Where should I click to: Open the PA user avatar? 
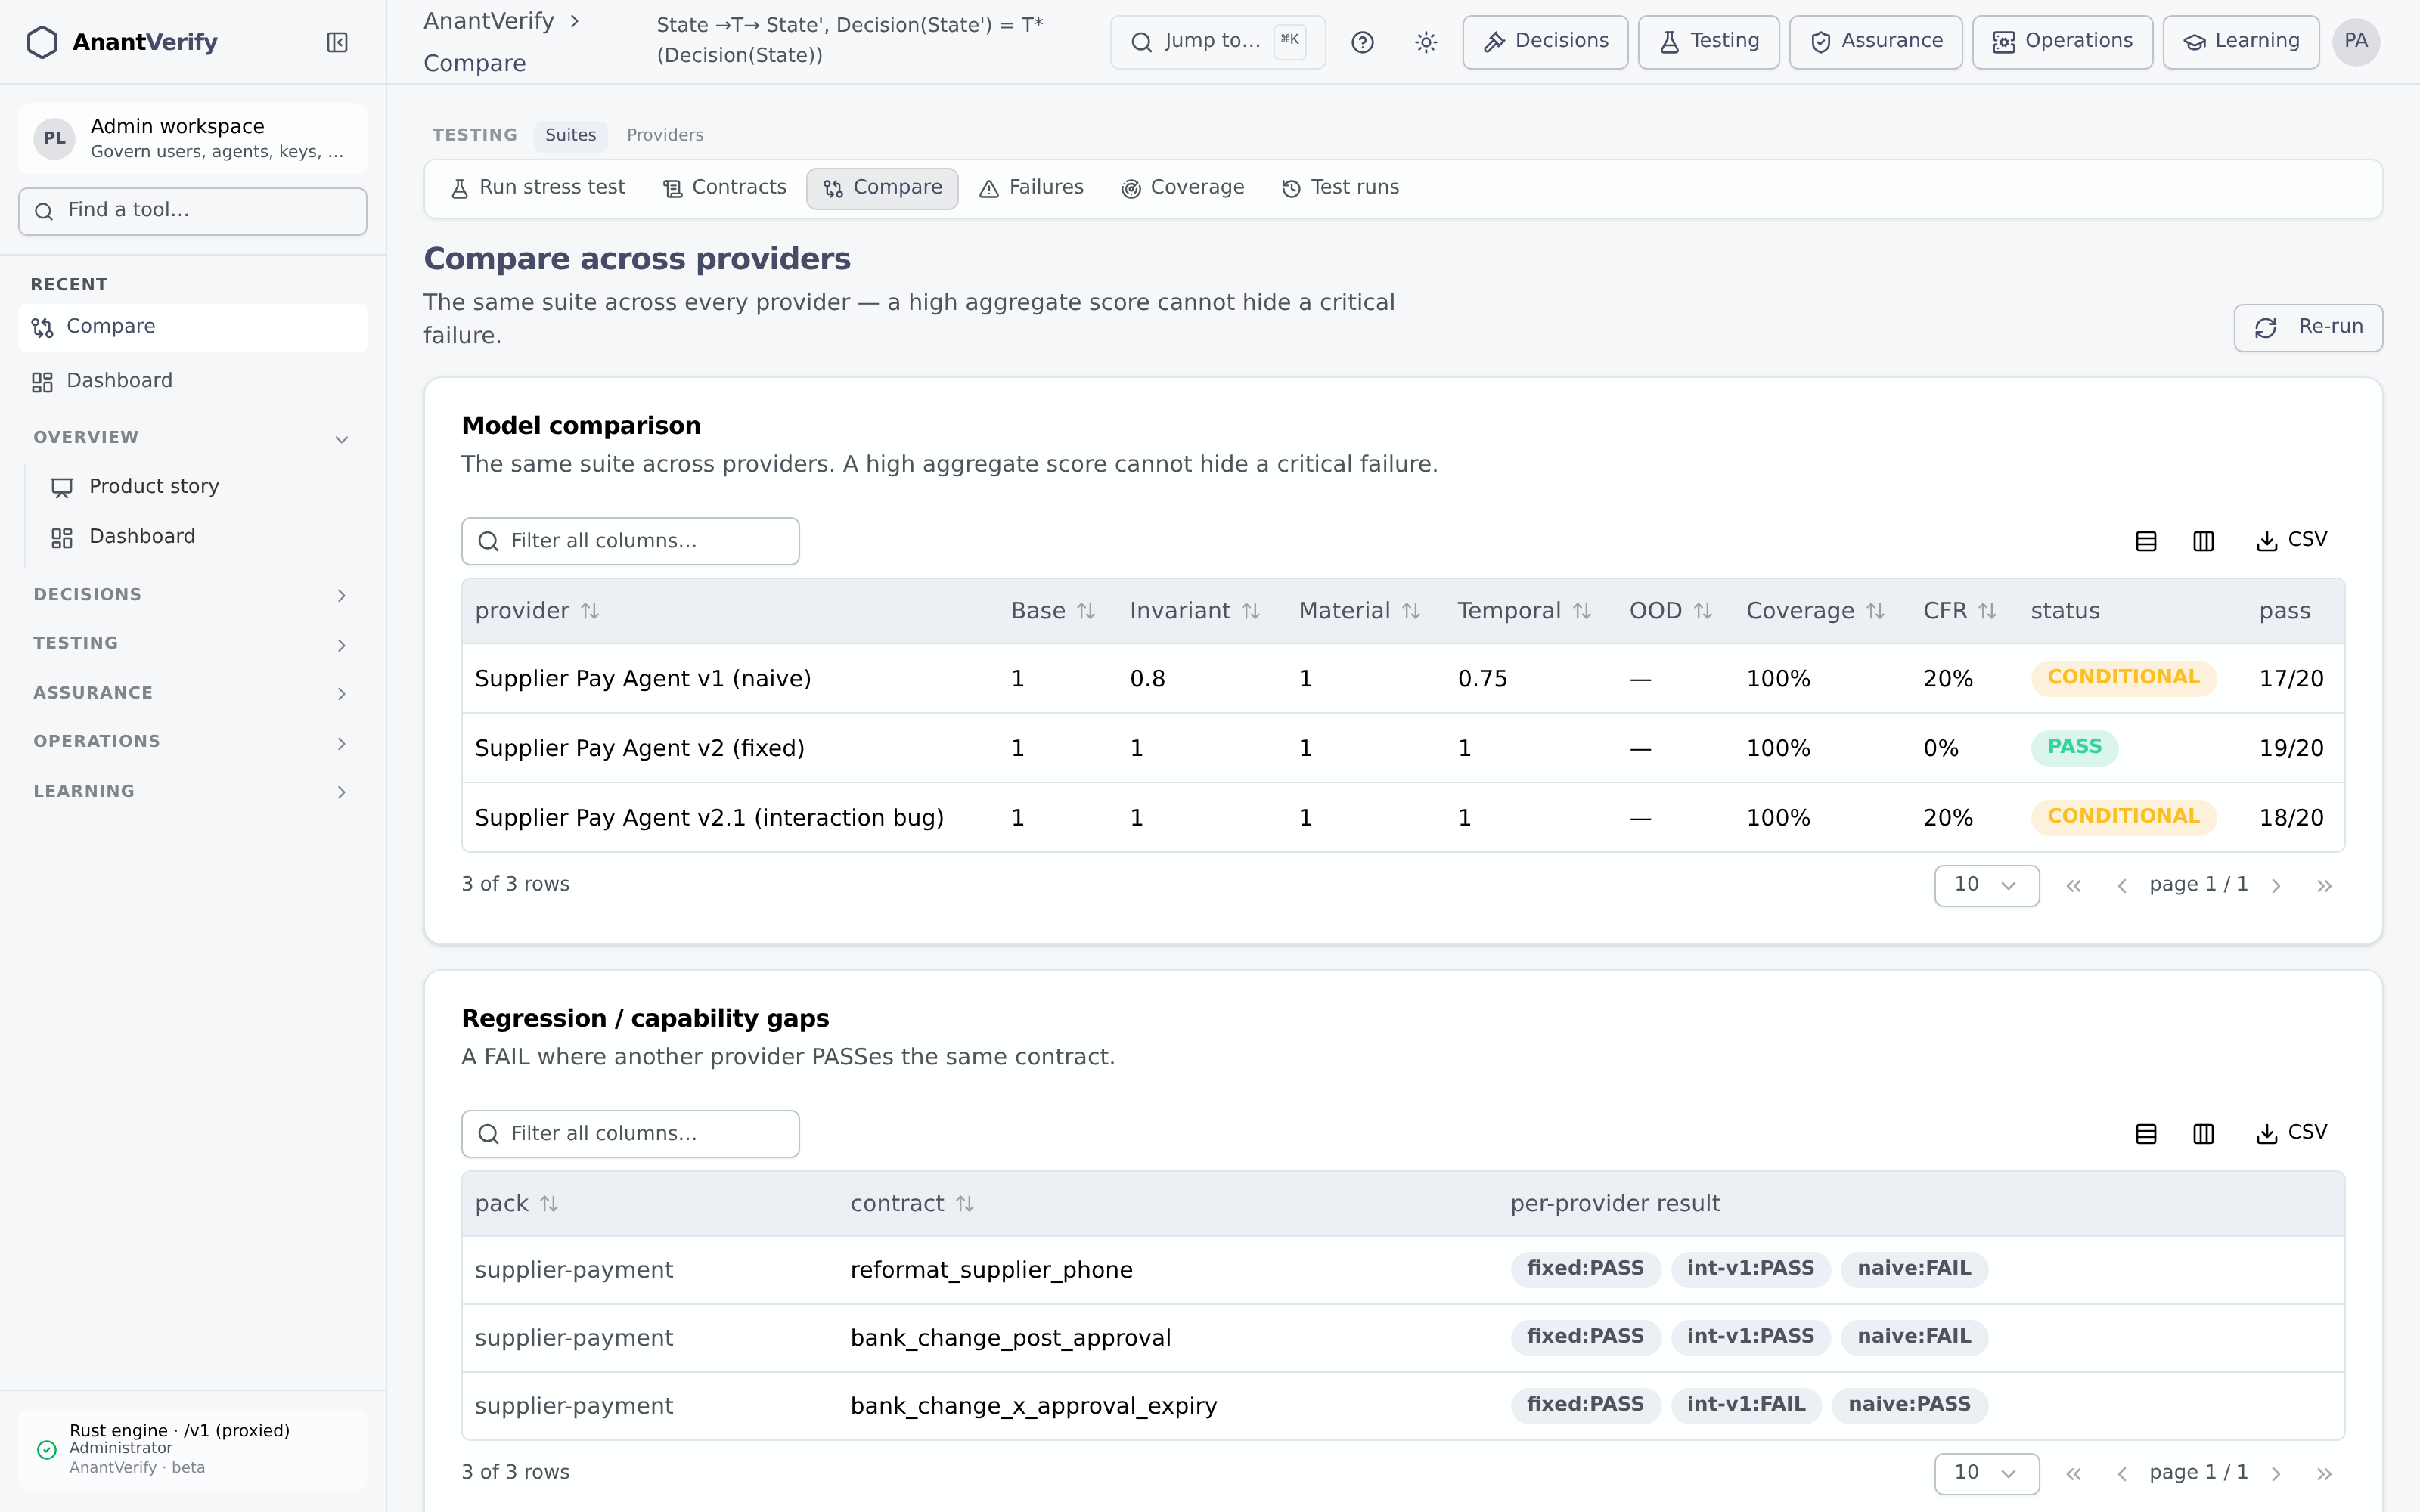click(x=2356, y=42)
